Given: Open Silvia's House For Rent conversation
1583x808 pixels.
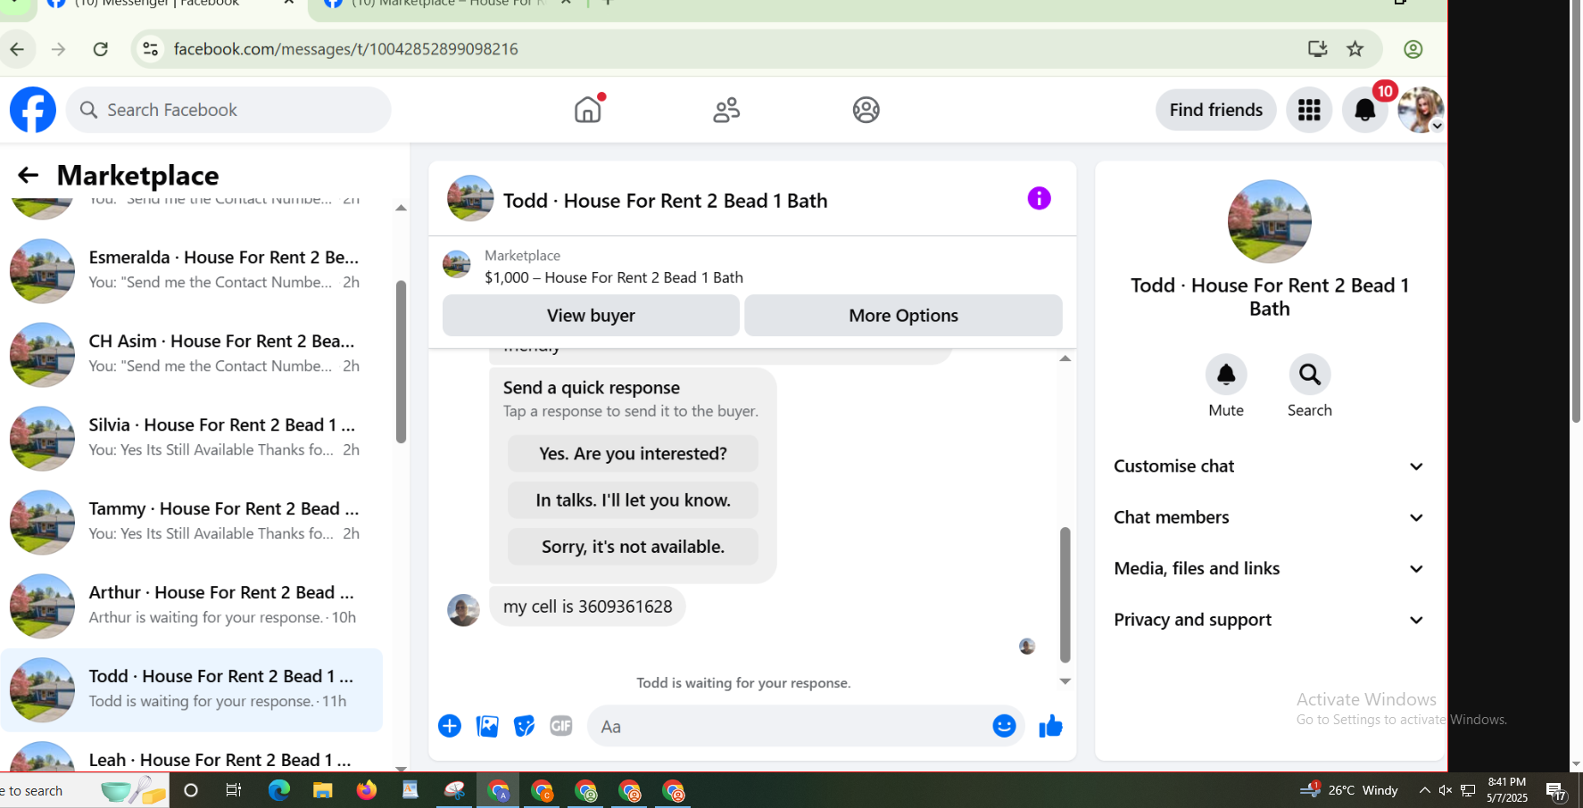Looking at the screenshot, I should (191, 438).
